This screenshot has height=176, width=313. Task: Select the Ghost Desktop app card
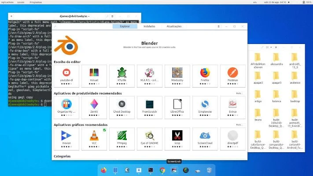point(122,107)
